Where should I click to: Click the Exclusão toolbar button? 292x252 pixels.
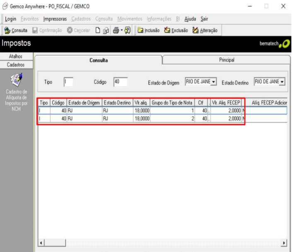click(x=176, y=30)
